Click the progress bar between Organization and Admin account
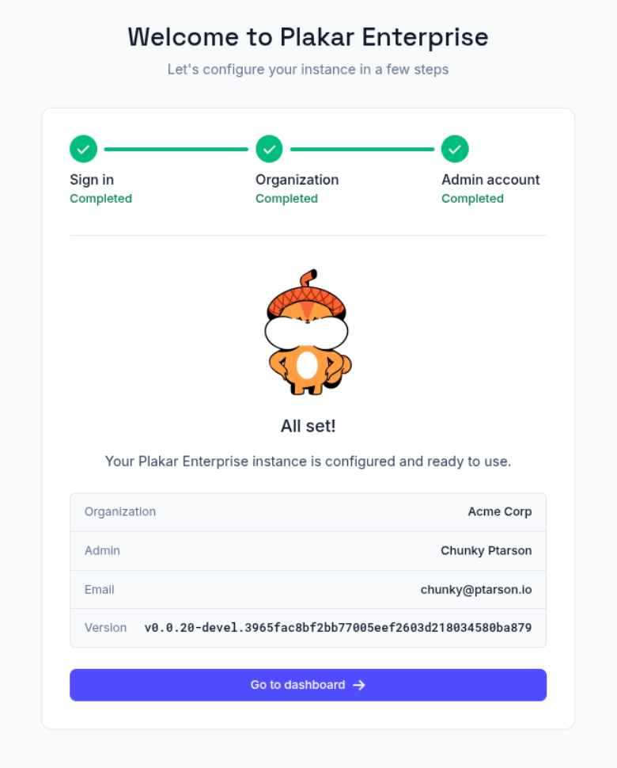The height and width of the screenshot is (768, 617). click(x=361, y=149)
